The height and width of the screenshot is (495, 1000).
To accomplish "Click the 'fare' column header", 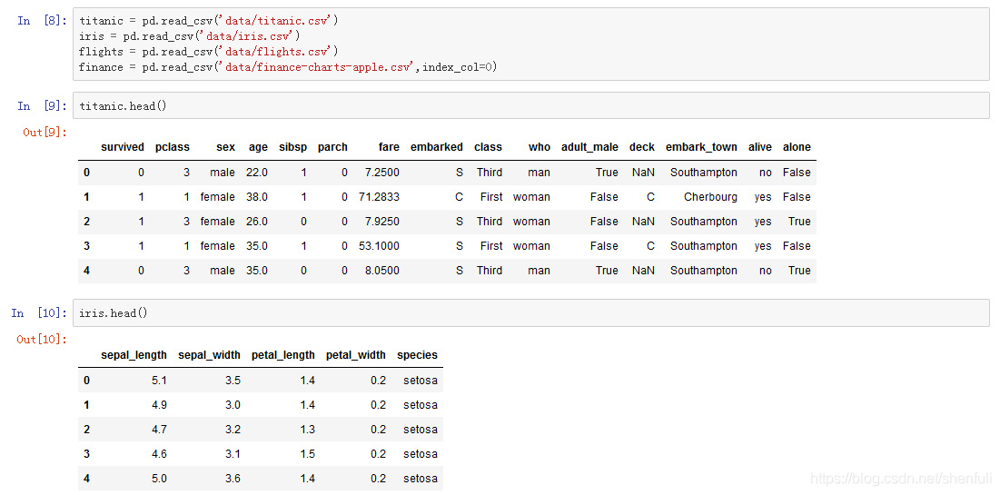I will pyautogui.click(x=389, y=147).
